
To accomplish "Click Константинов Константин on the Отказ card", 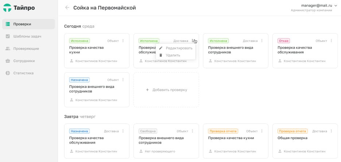I will click(x=305, y=61).
